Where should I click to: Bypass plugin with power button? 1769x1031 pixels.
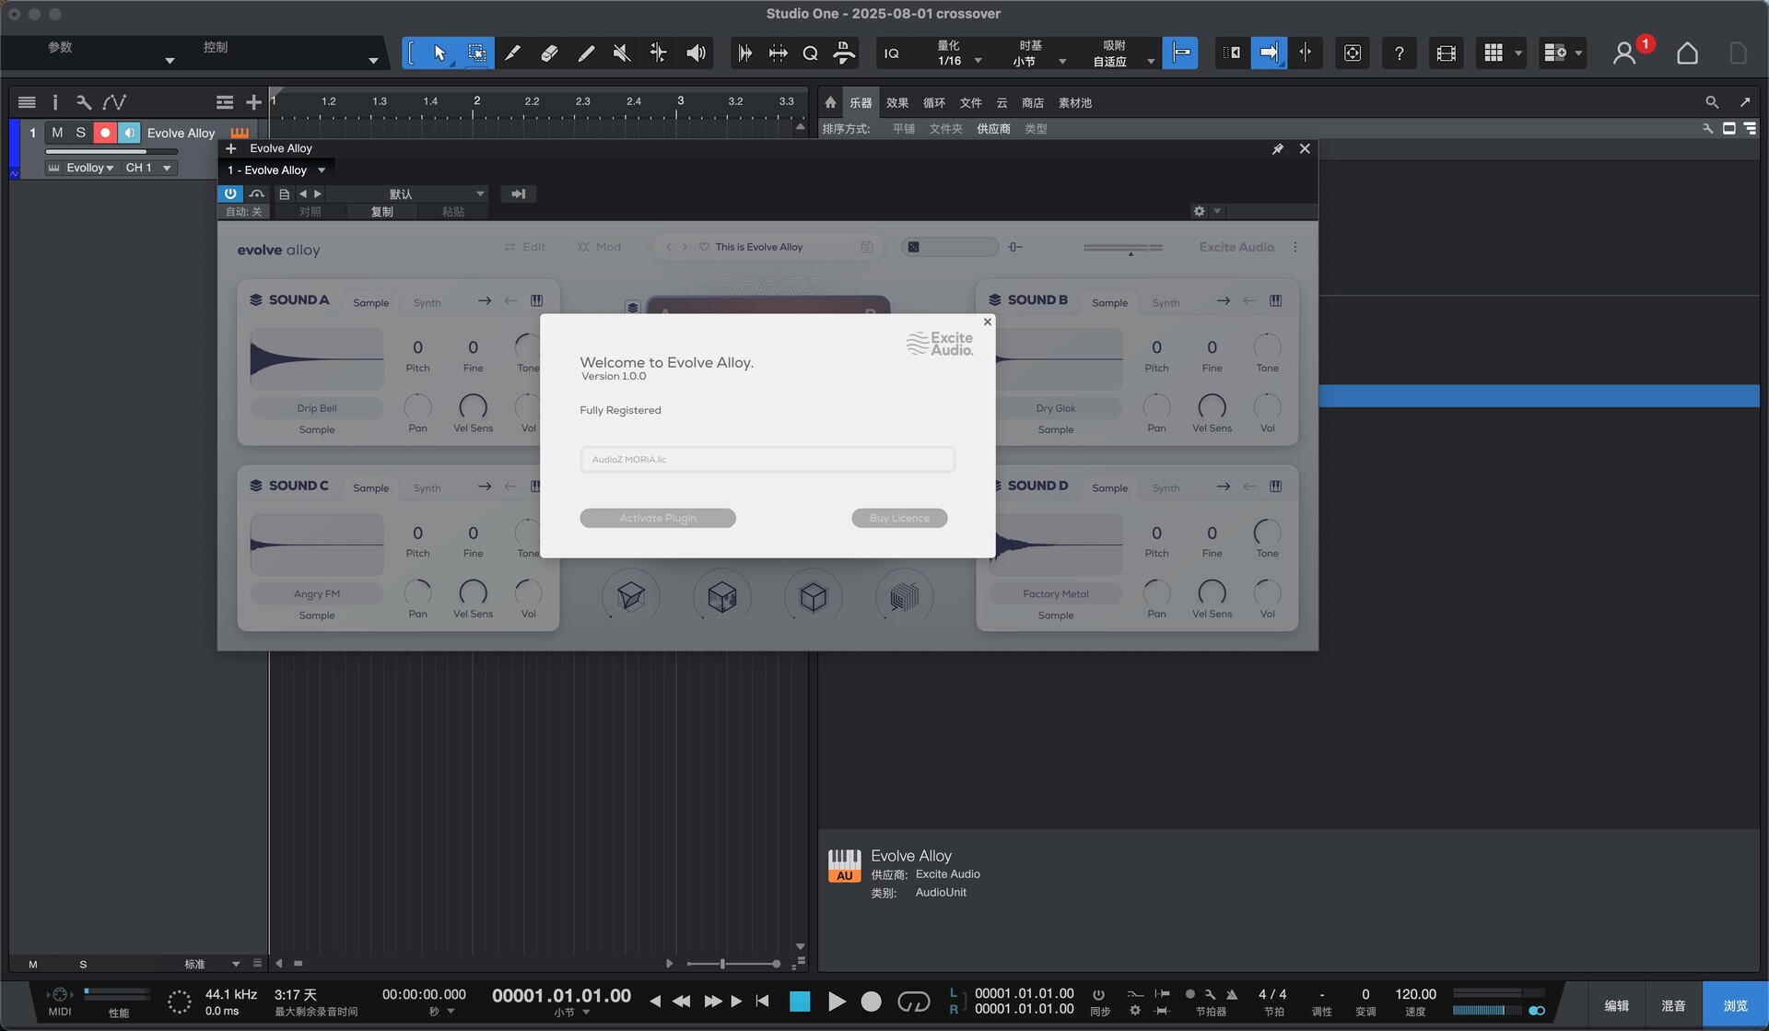click(x=229, y=193)
